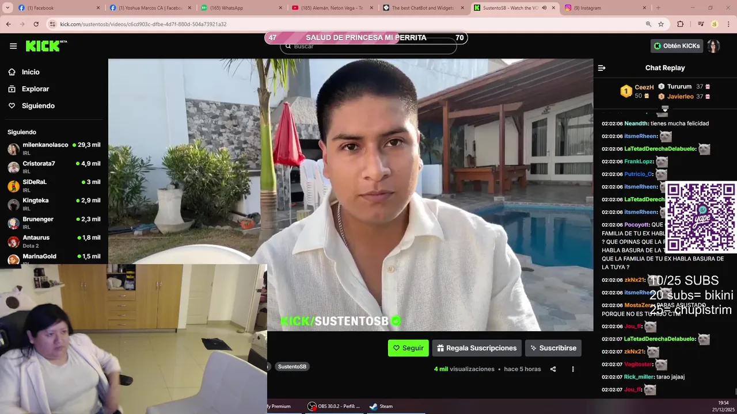Click the Seguir follow button
The height and width of the screenshot is (414, 737).
point(408,348)
